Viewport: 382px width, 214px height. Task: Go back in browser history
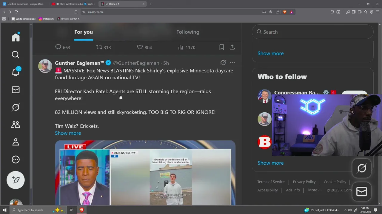click(x=4, y=12)
